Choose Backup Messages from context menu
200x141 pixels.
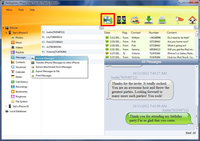click(x=59, y=58)
